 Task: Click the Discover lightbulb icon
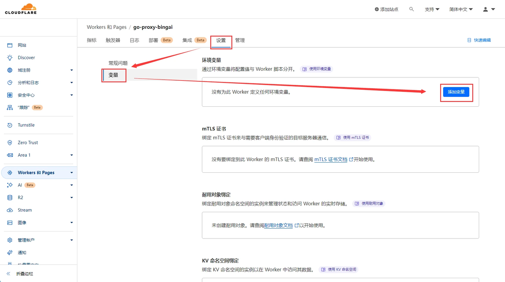coord(10,58)
